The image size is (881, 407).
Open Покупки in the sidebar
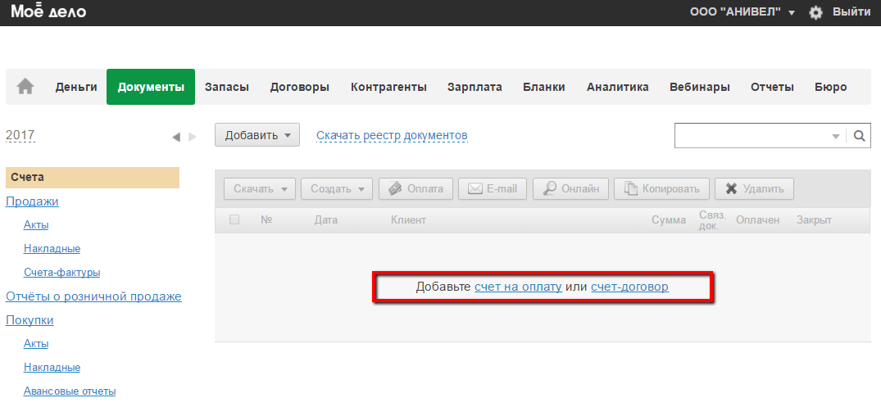(x=30, y=320)
